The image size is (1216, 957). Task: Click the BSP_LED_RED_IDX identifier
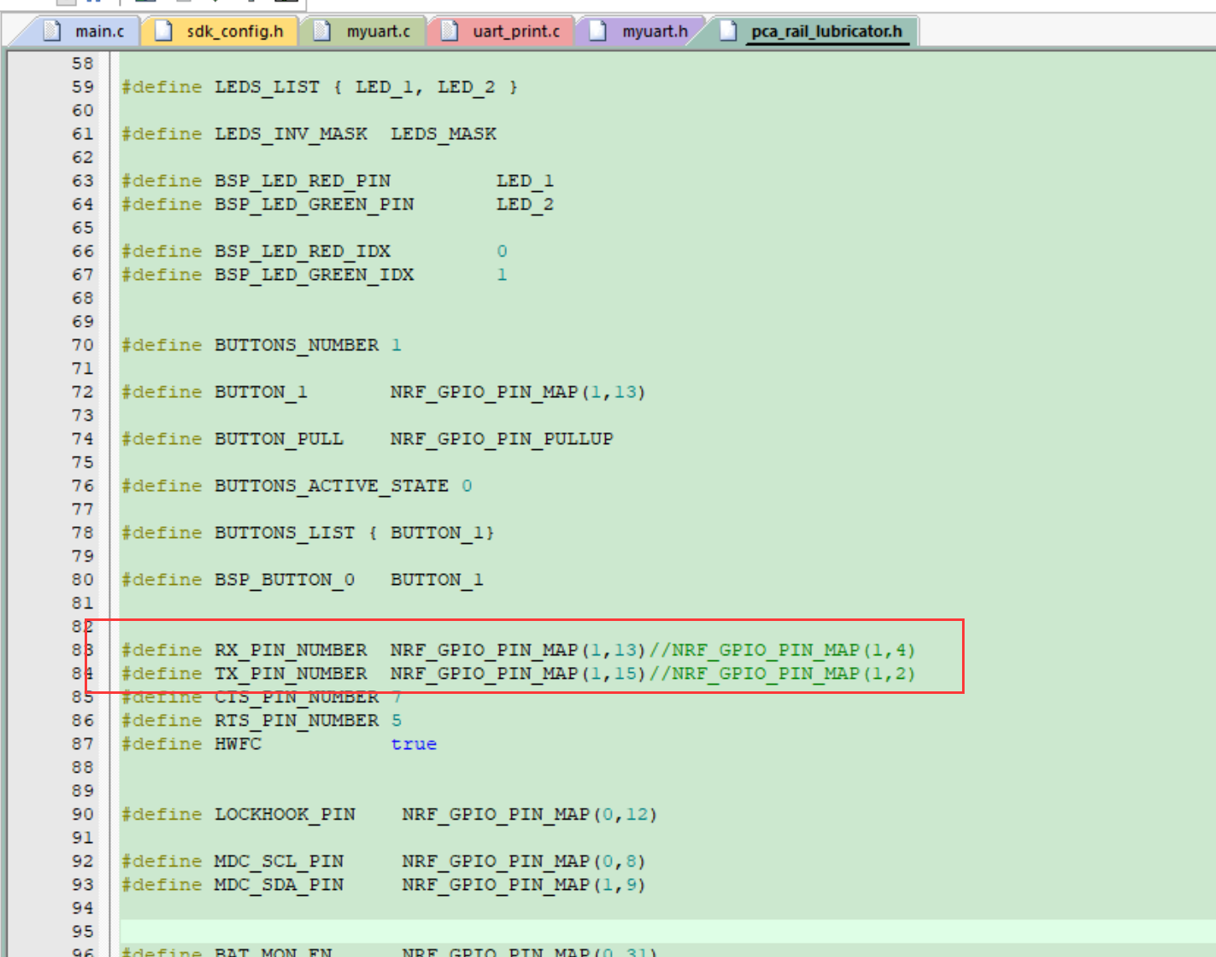click(303, 251)
